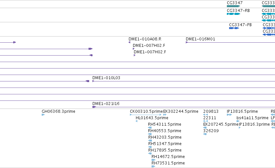Screen dimensions: 275x168
Task: Select the RH17895.5prime EST glyph
Action: [150, 153]
